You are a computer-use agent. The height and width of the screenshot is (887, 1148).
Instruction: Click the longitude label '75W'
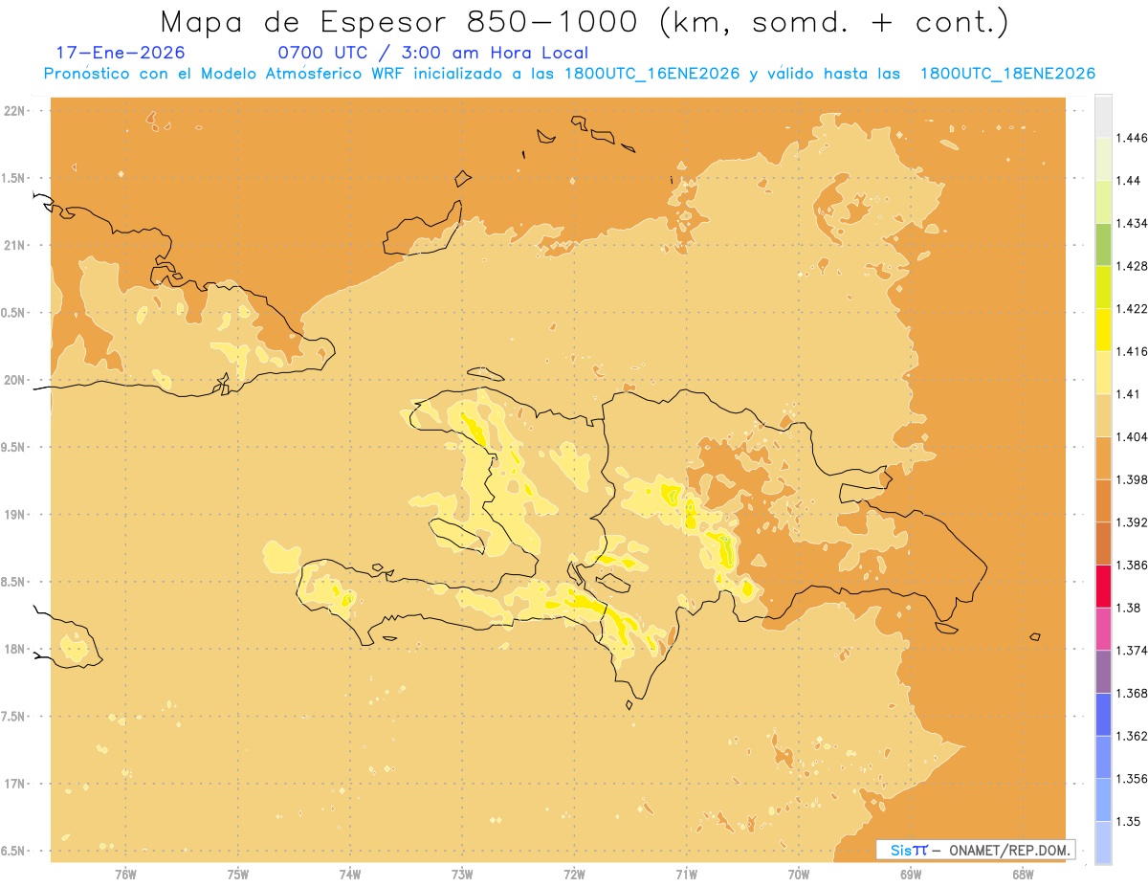point(238,875)
